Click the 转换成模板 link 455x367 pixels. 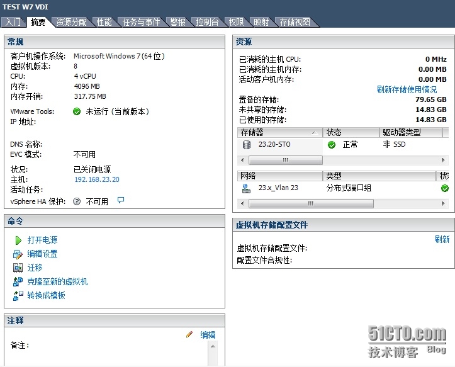(46, 296)
